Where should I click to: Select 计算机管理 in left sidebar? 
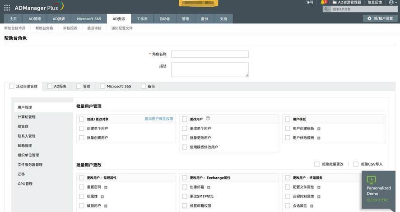coord(27,117)
